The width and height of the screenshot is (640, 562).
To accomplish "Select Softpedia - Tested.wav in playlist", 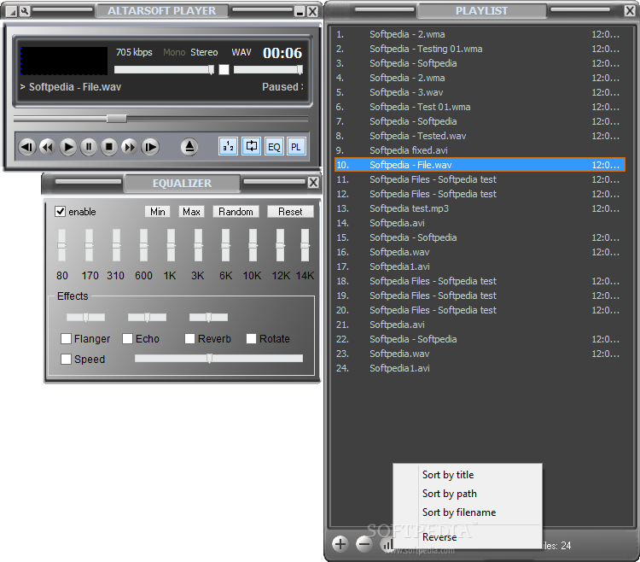I will [x=480, y=136].
